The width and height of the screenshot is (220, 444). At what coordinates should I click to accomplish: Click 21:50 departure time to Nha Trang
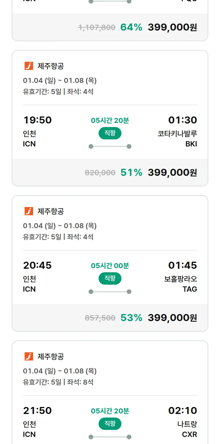click(37, 410)
